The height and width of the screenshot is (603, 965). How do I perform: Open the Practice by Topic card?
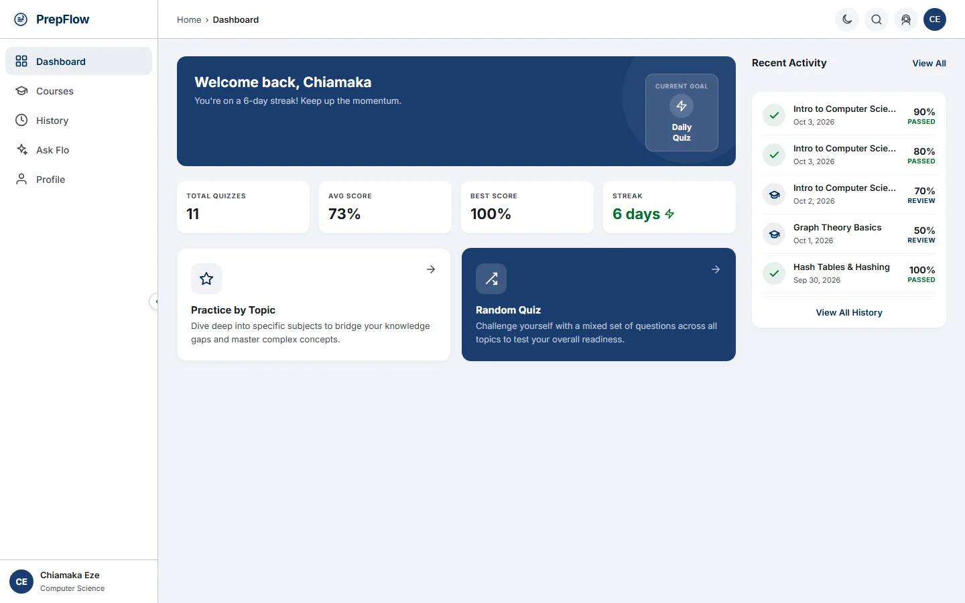314,305
